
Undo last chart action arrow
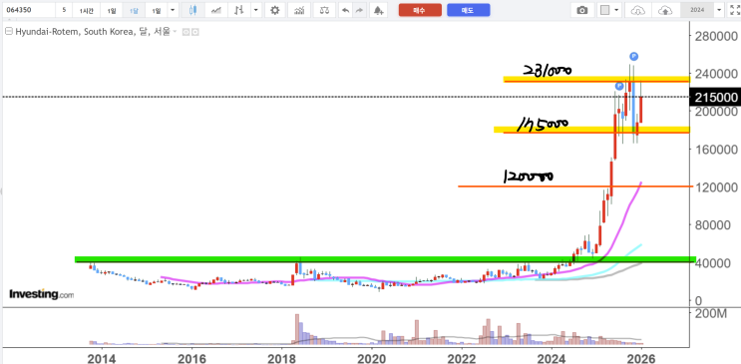[x=346, y=10]
